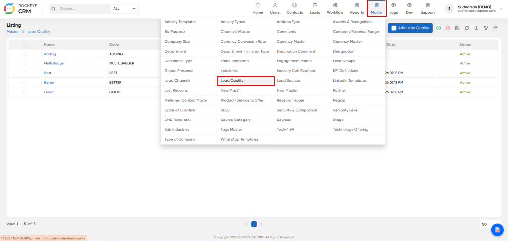Open SMS Templates menu item
508x241 pixels.
click(x=178, y=120)
